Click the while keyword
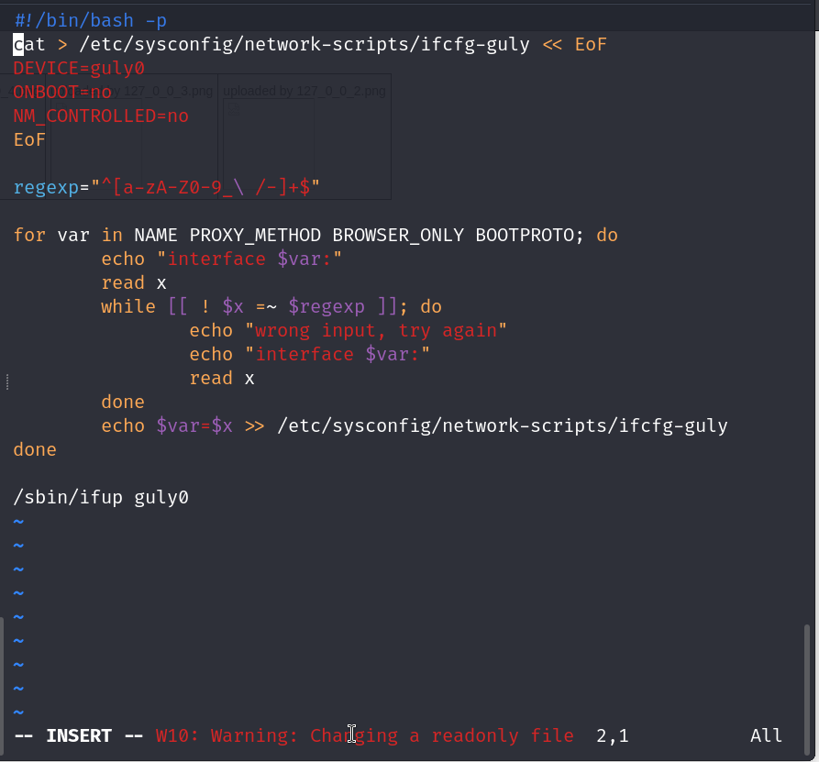This screenshot has height=762, width=819. coord(128,306)
